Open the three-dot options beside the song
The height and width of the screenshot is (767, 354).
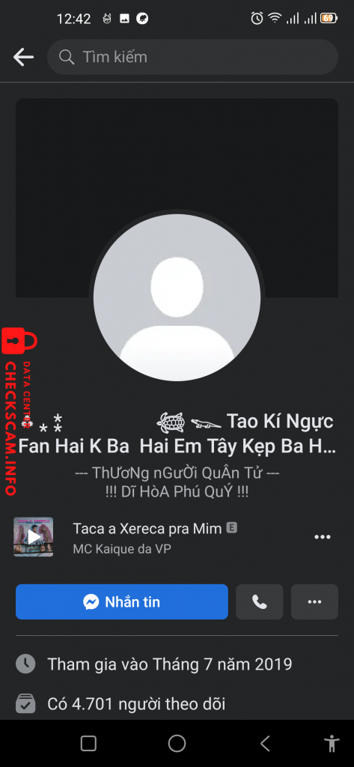(323, 537)
